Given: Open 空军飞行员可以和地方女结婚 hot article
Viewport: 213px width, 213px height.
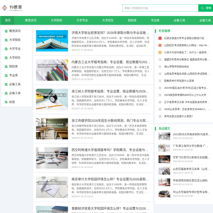Looking at the screenshot, I should (x=191, y=157).
